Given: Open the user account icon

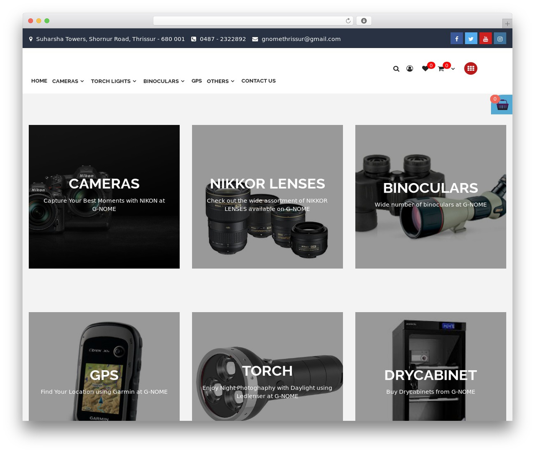Looking at the screenshot, I should click(410, 69).
